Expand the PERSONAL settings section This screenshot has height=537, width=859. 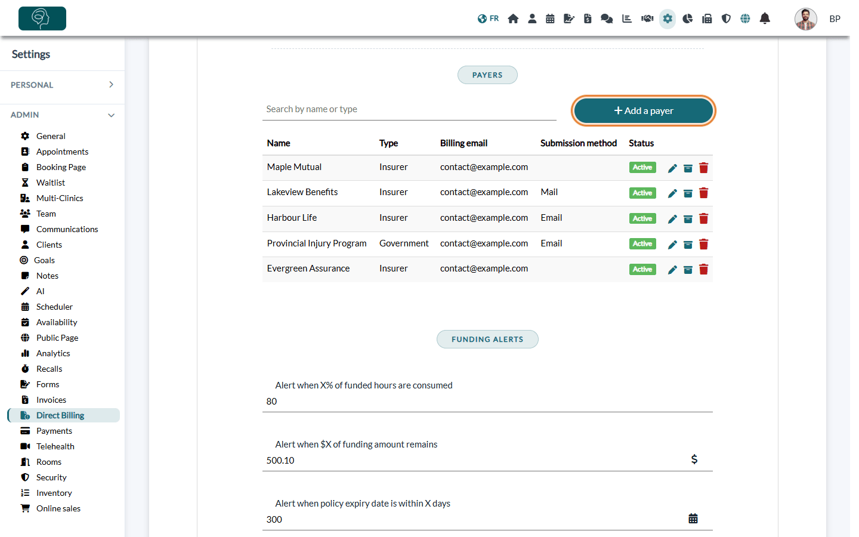(x=62, y=85)
